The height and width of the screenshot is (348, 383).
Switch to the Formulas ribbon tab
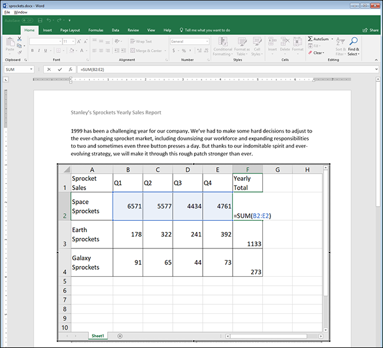pos(95,29)
